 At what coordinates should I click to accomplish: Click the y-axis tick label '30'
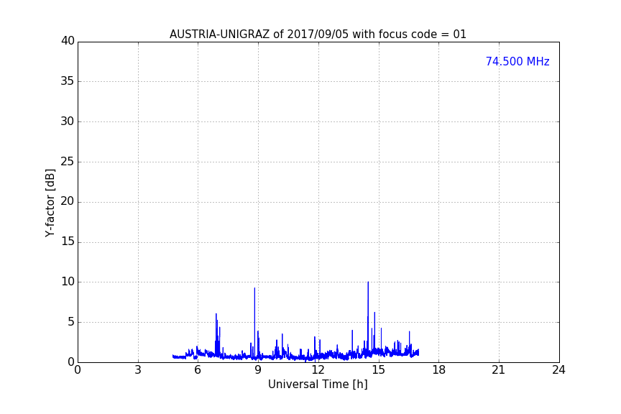click(x=68, y=121)
